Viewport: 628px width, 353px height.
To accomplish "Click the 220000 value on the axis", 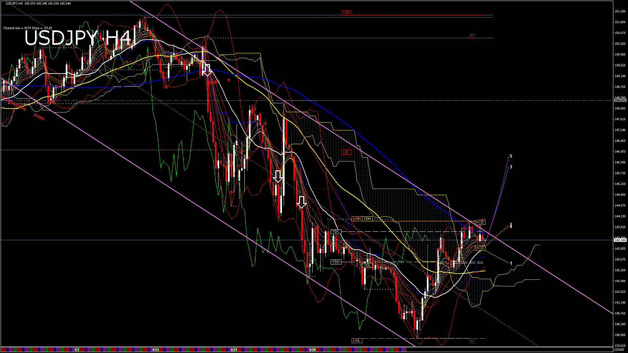I will 619,349.
